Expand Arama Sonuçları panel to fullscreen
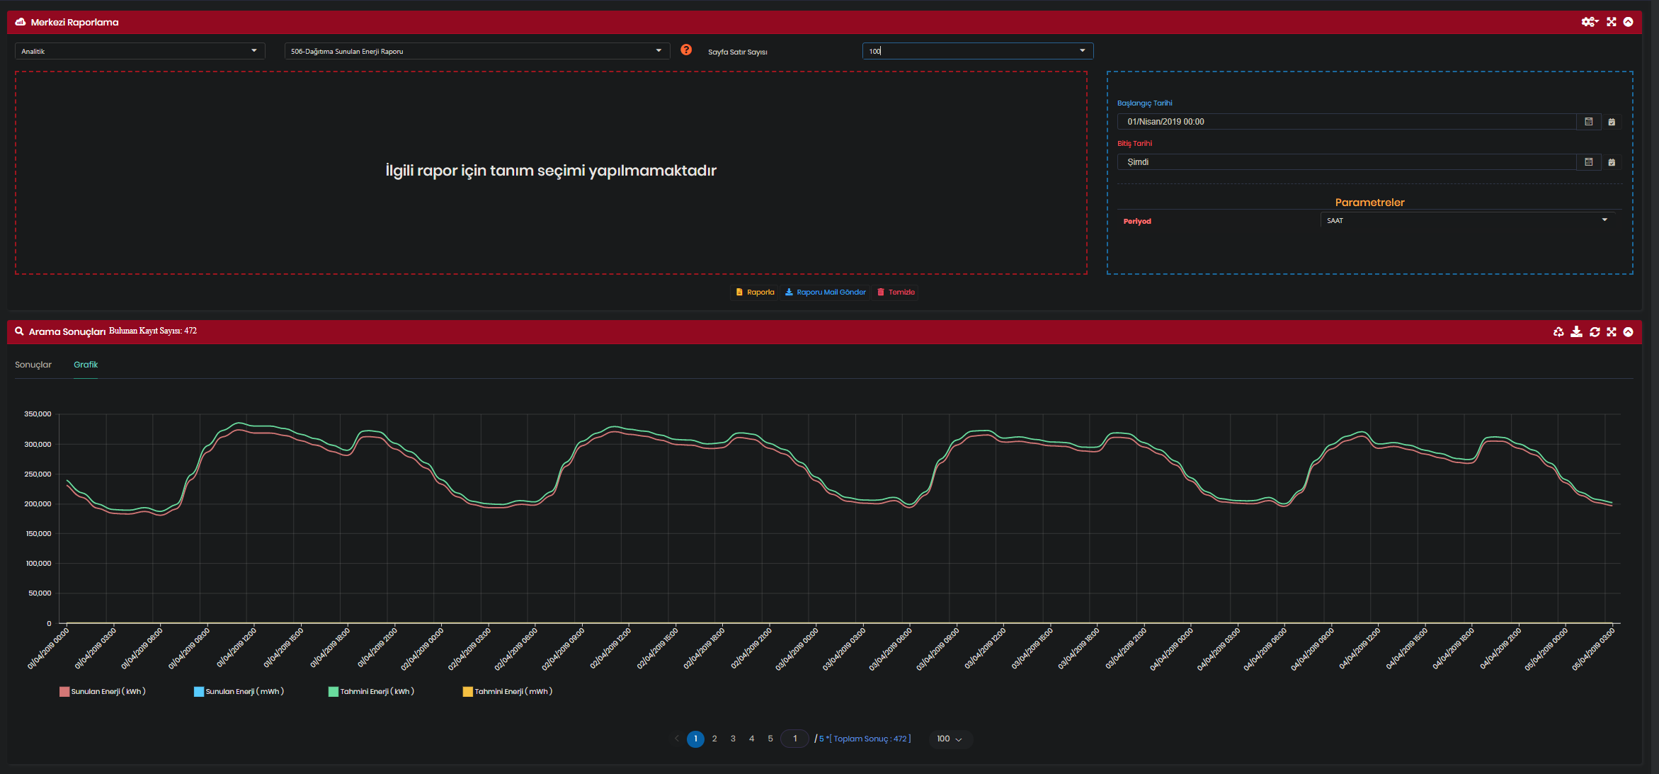The width and height of the screenshot is (1659, 774). tap(1612, 332)
